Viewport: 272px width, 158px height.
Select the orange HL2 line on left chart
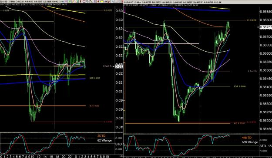click(43, 106)
